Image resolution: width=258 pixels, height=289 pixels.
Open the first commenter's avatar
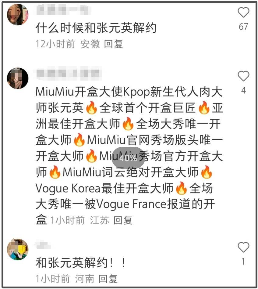click(x=18, y=14)
